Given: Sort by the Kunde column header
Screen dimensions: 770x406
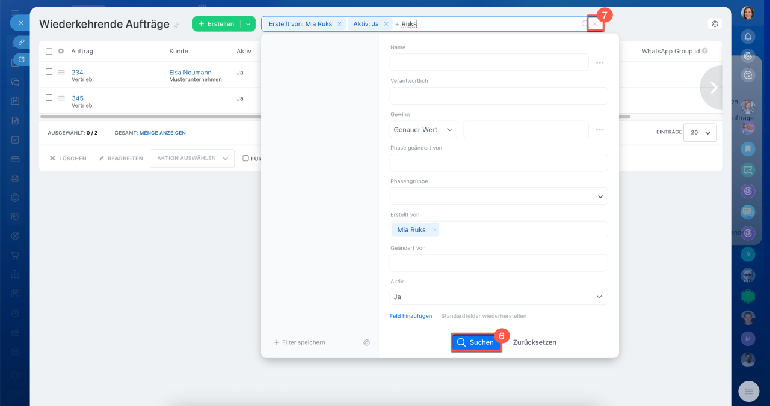Looking at the screenshot, I should (179, 52).
